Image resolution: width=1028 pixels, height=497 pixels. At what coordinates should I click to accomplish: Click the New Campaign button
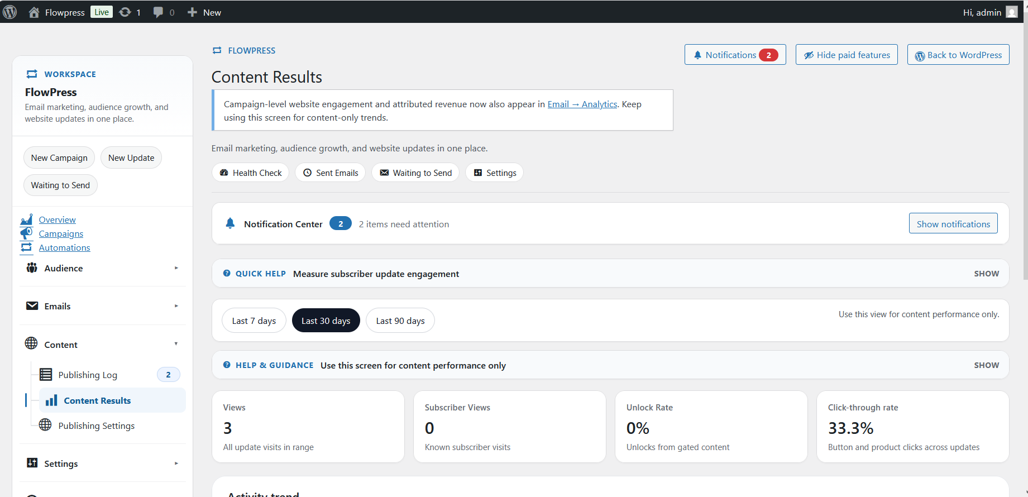tap(59, 157)
